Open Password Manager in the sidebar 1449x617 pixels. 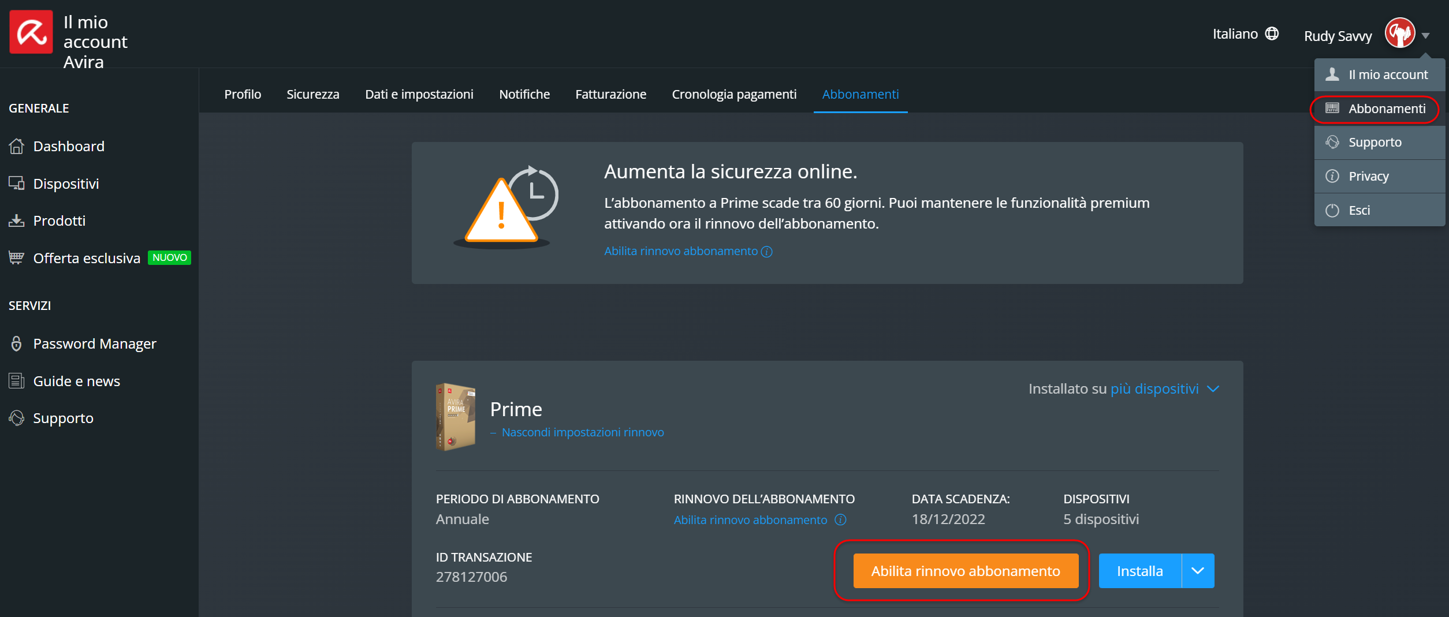95,344
